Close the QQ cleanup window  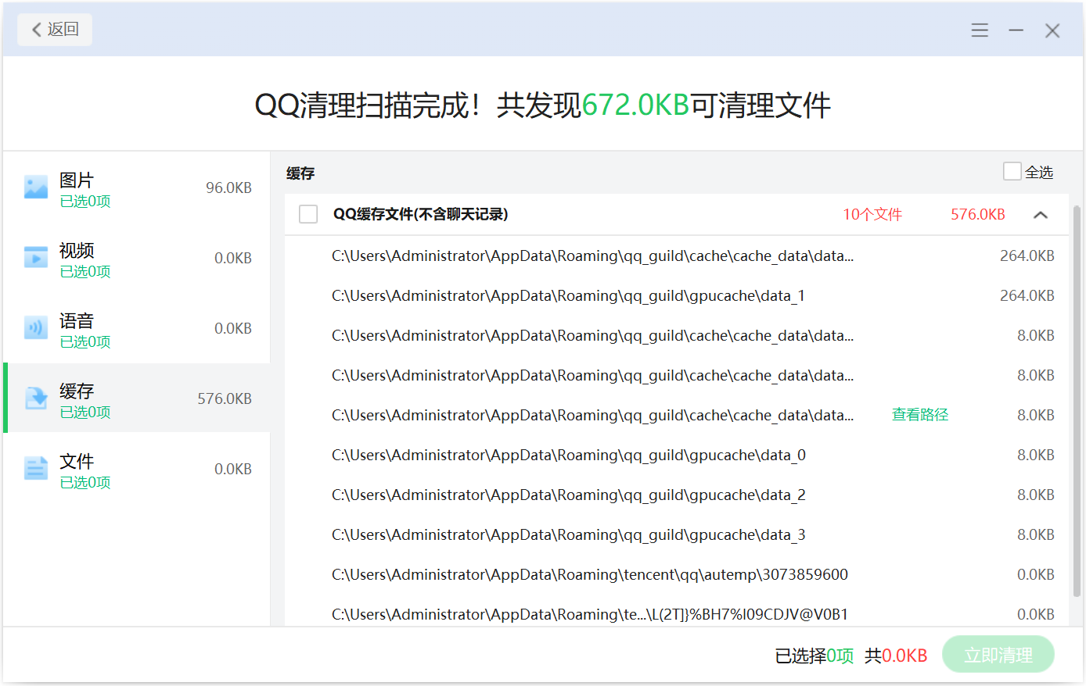(1052, 30)
